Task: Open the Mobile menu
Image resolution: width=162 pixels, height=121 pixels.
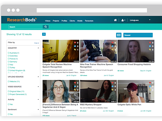Action: (x=80, y=21)
